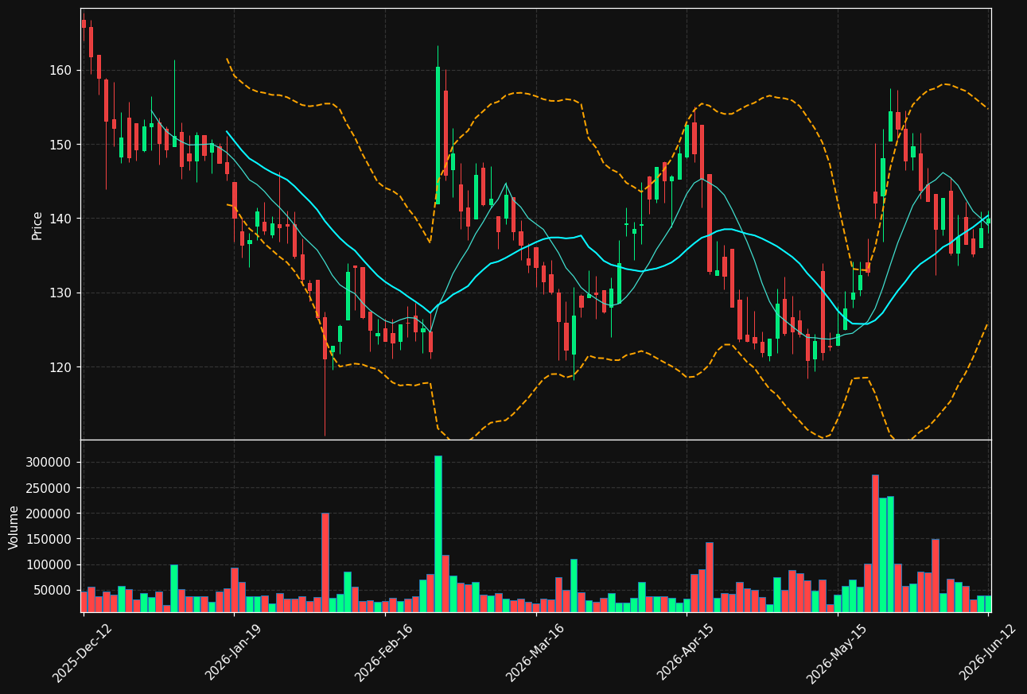This screenshot has width=1027, height=694.
Task: Select the 160 price tick label
Action: 61,71
